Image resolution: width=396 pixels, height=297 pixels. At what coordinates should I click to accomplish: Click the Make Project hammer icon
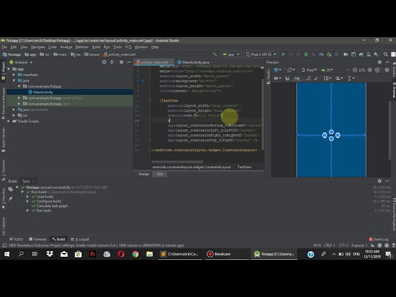tap(215, 54)
